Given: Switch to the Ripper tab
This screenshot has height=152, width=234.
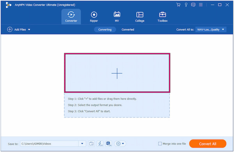Looking at the screenshot, I should [94, 17].
